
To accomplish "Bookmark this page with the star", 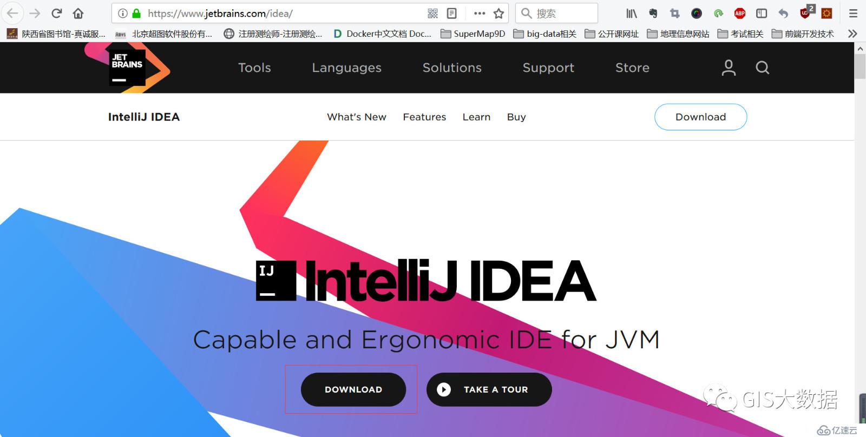I will (498, 14).
